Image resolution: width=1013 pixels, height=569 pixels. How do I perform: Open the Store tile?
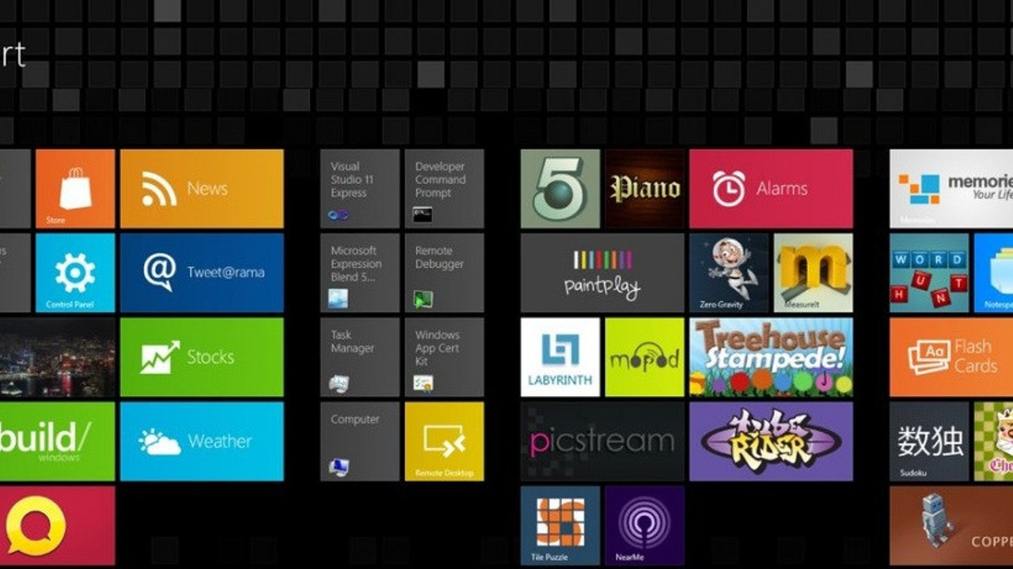coord(75,189)
